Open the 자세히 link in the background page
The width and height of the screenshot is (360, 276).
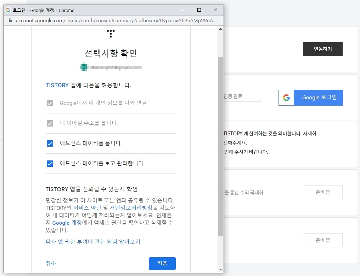point(309,134)
